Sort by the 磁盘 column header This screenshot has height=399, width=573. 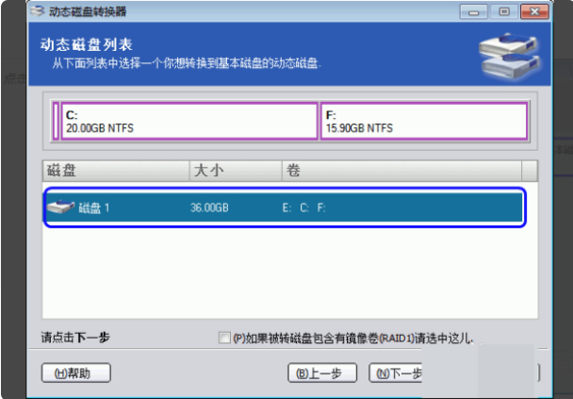(116, 171)
